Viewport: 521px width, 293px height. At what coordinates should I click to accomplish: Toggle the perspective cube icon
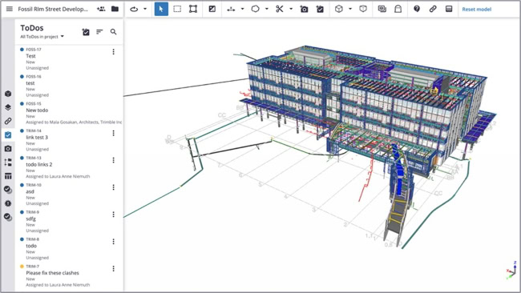[363, 9]
